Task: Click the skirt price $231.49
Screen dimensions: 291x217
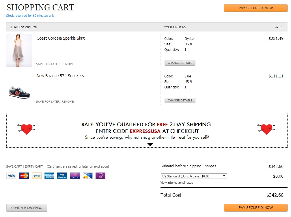Action: point(276,38)
